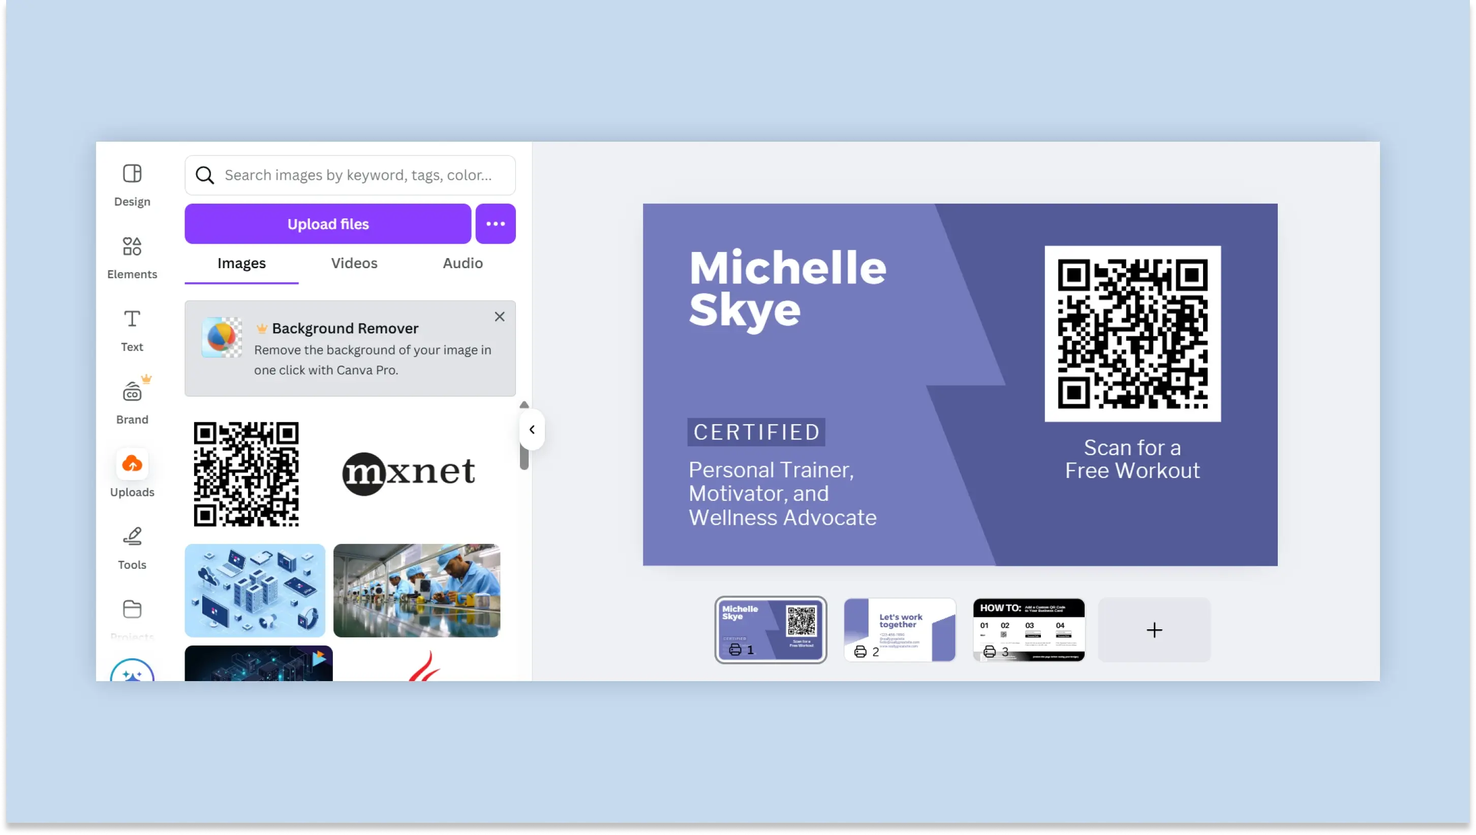Screen dimensions: 1476x835
Task: Select the dark circuit video thumbnail
Action: click(x=259, y=663)
